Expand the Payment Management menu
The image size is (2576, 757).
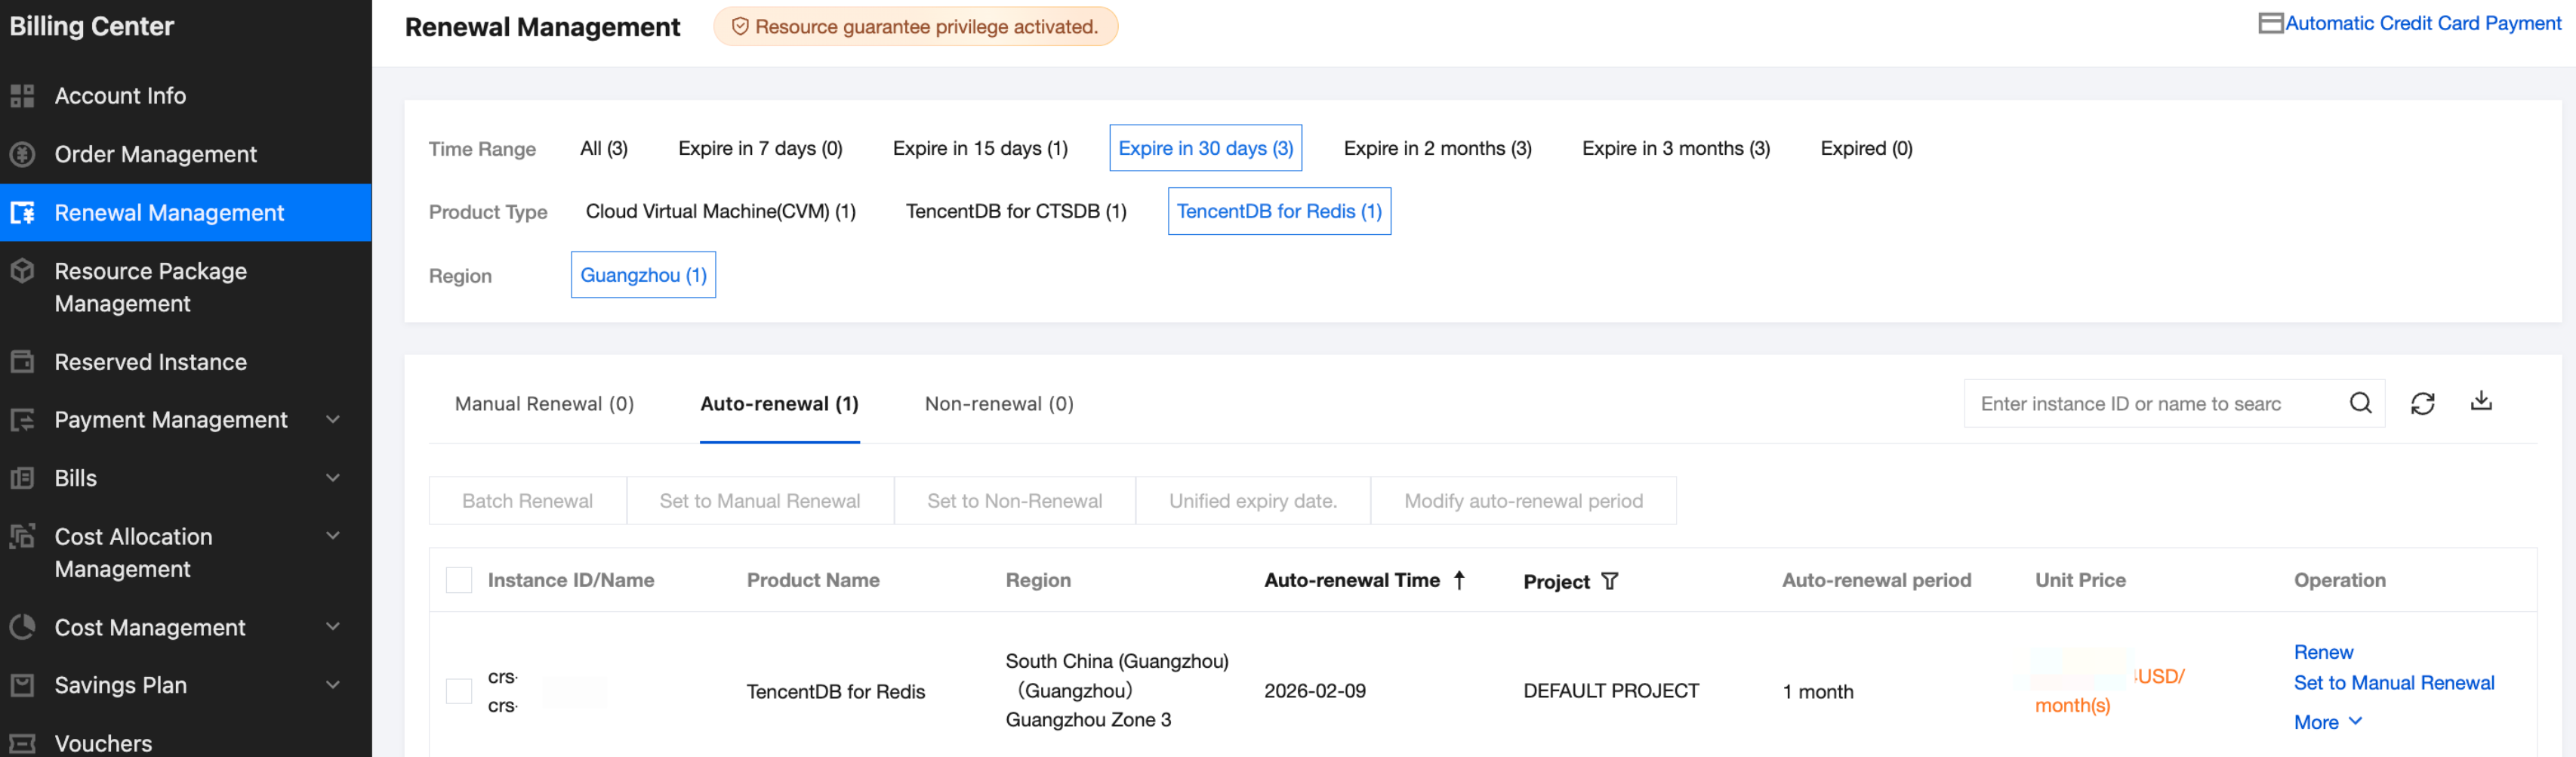tap(333, 419)
